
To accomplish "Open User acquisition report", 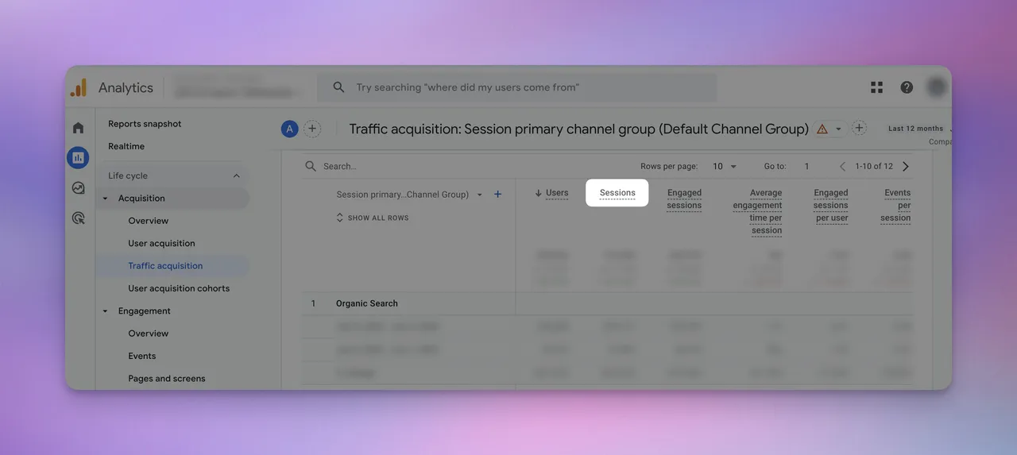I will coord(161,243).
